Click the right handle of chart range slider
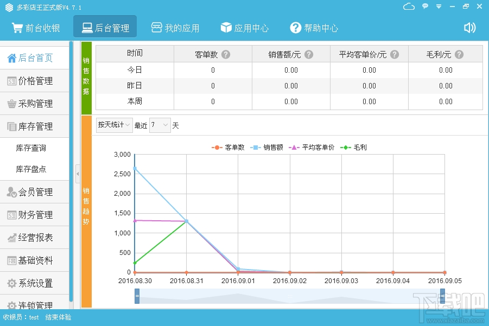This screenshot has width=489, height=326. point(442,296)
